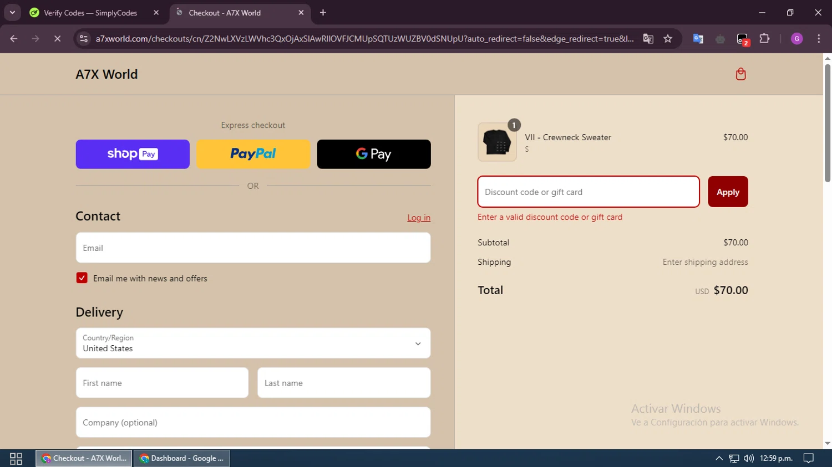Click the Total amount $70.00
The width and height of the screenshot is (832, 467).
[730, 290]
